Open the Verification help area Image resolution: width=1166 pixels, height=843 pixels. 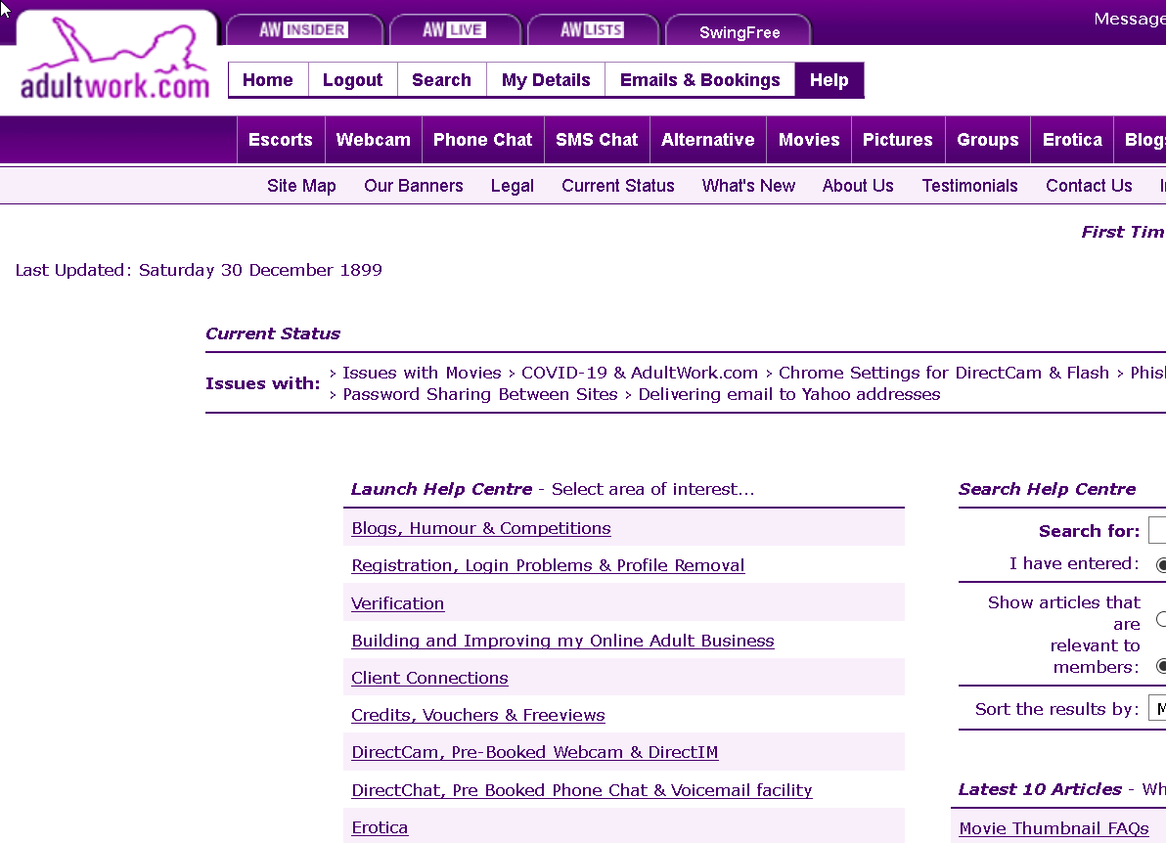pyautogui.click(x=398, y=603)
